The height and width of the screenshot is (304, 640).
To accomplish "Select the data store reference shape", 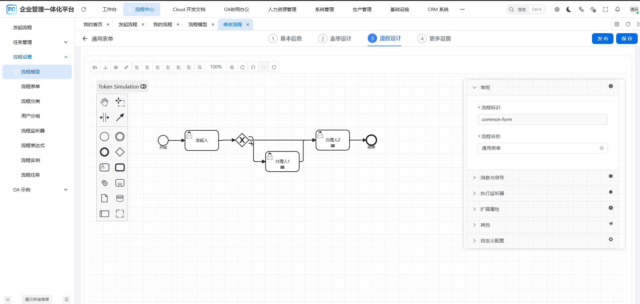I will (x=120, y=198).
